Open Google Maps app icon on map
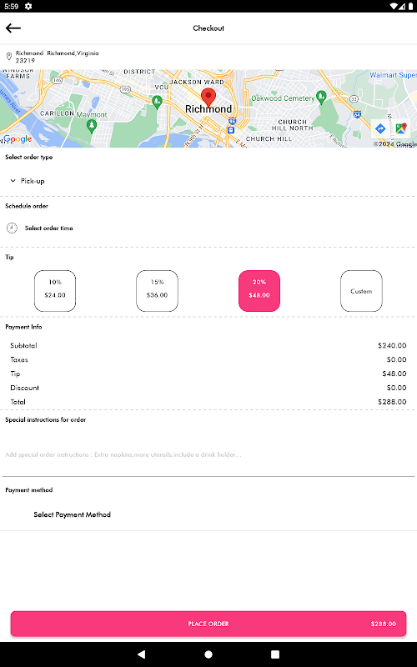The width and height of the screenshot is (417, 667). click(x=401, y=128)
